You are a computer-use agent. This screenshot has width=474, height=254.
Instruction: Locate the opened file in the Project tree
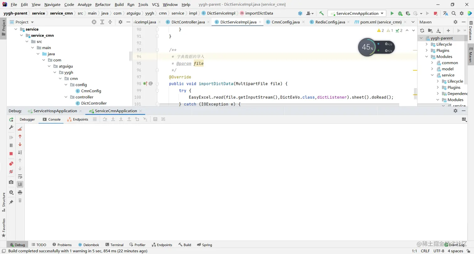click(94, 22)
